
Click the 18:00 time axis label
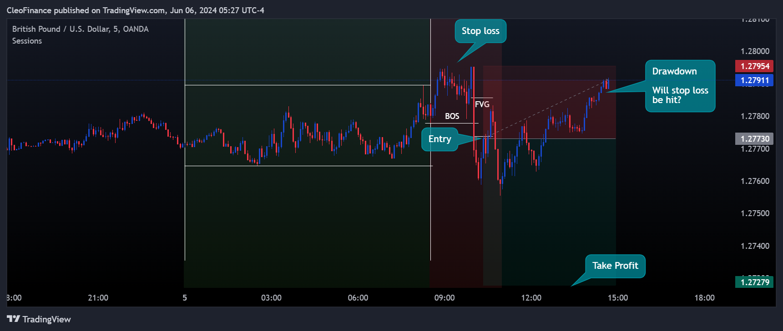[x=704, y=298]
